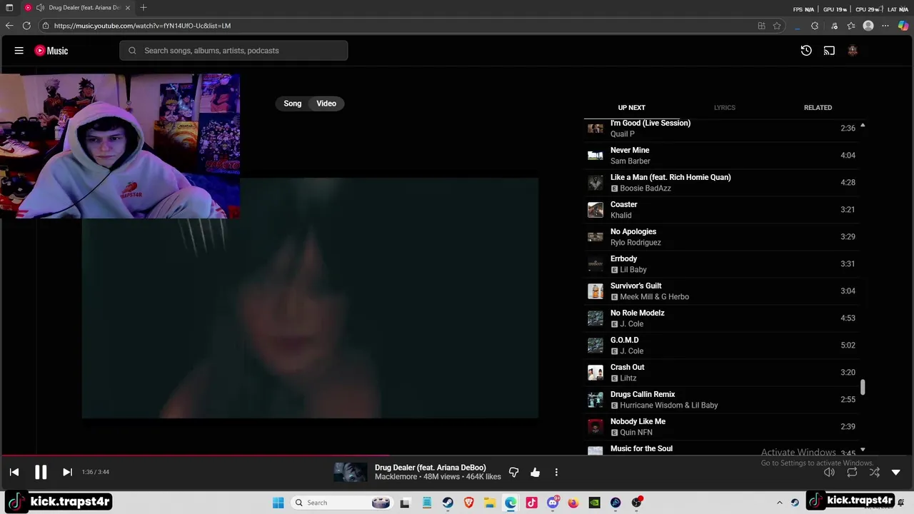Close the Drug Dealer browser tab
This screenshot has height=514, width=914.
[128, 8]
